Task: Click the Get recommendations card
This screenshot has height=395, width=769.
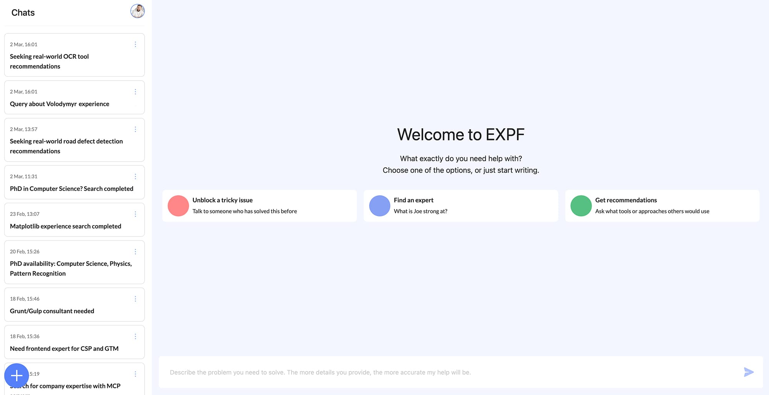Action: [661, 206]
